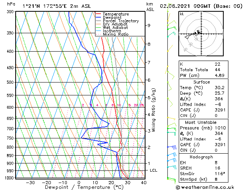Click the Dewpoint / Temperature axis label

79,187
